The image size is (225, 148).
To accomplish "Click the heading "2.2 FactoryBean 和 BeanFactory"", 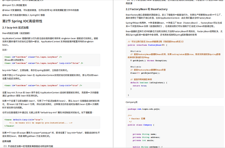I will (147, 9).
